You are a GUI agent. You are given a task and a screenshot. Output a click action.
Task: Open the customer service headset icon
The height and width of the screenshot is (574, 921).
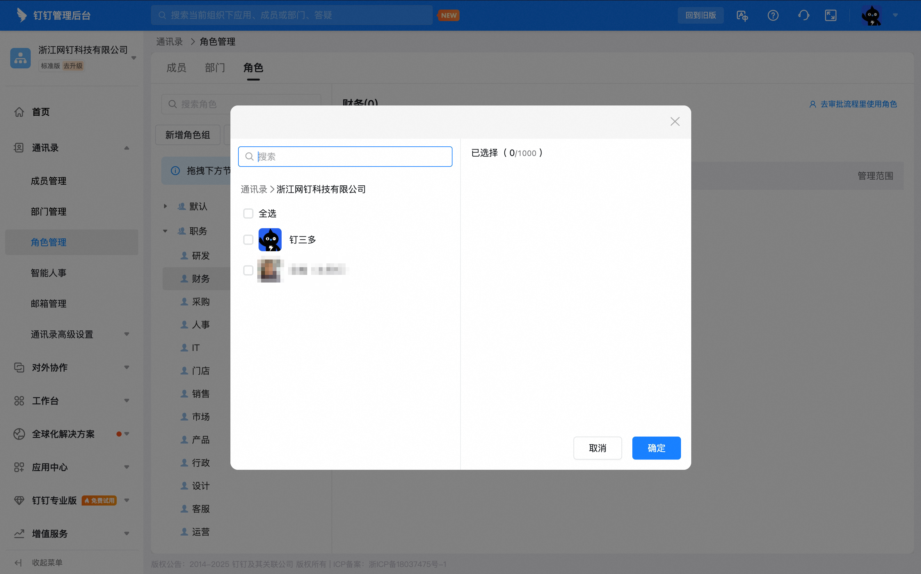coord(804,16)
